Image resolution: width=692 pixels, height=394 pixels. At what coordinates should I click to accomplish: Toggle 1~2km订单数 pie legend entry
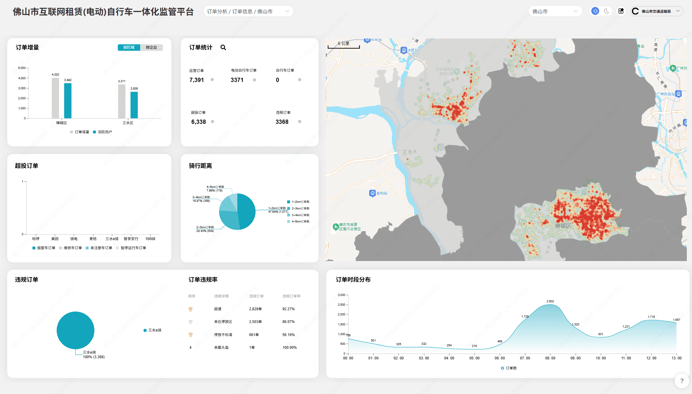298,202
